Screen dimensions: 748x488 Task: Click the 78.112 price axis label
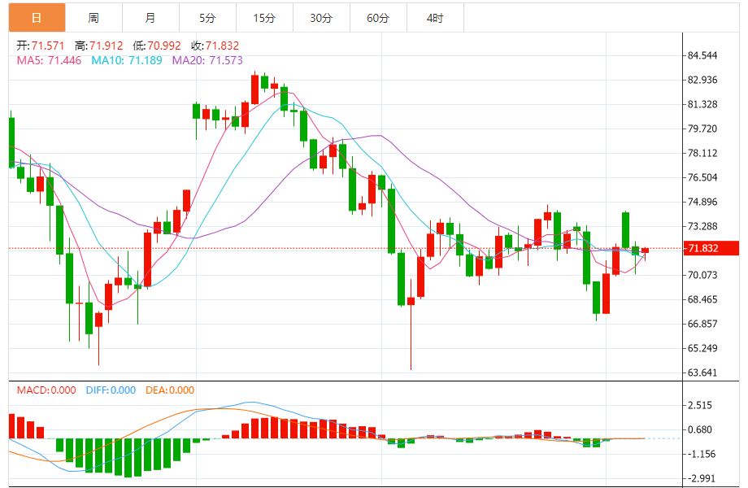click(702, 153)
